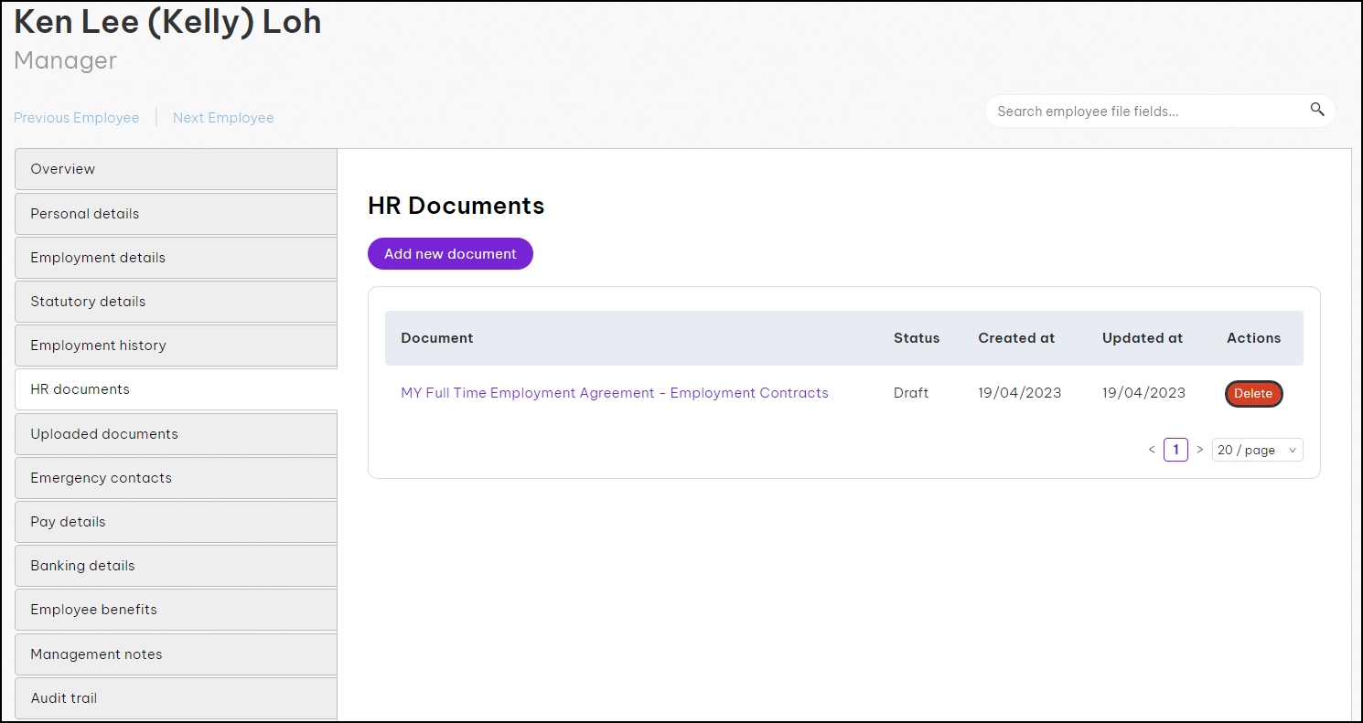
Task: Open the Uploaded documents tab
Action: [176, 434]
